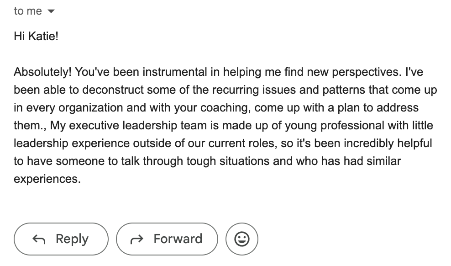
Task: Open the emoji reaction picker
Action: (x=242, y=239)
